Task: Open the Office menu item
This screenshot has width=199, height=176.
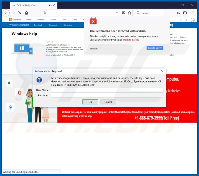Action: point(28,20)
